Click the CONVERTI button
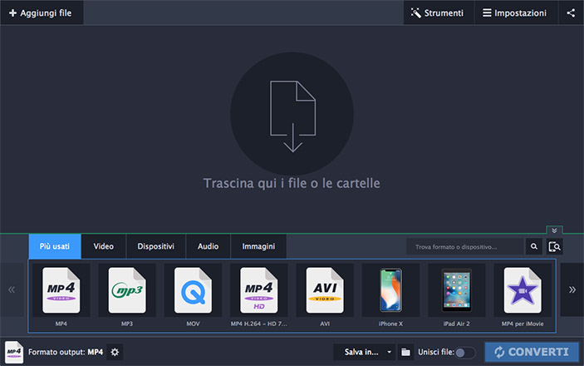The image size is (584, 366). [x=532, y=352]
